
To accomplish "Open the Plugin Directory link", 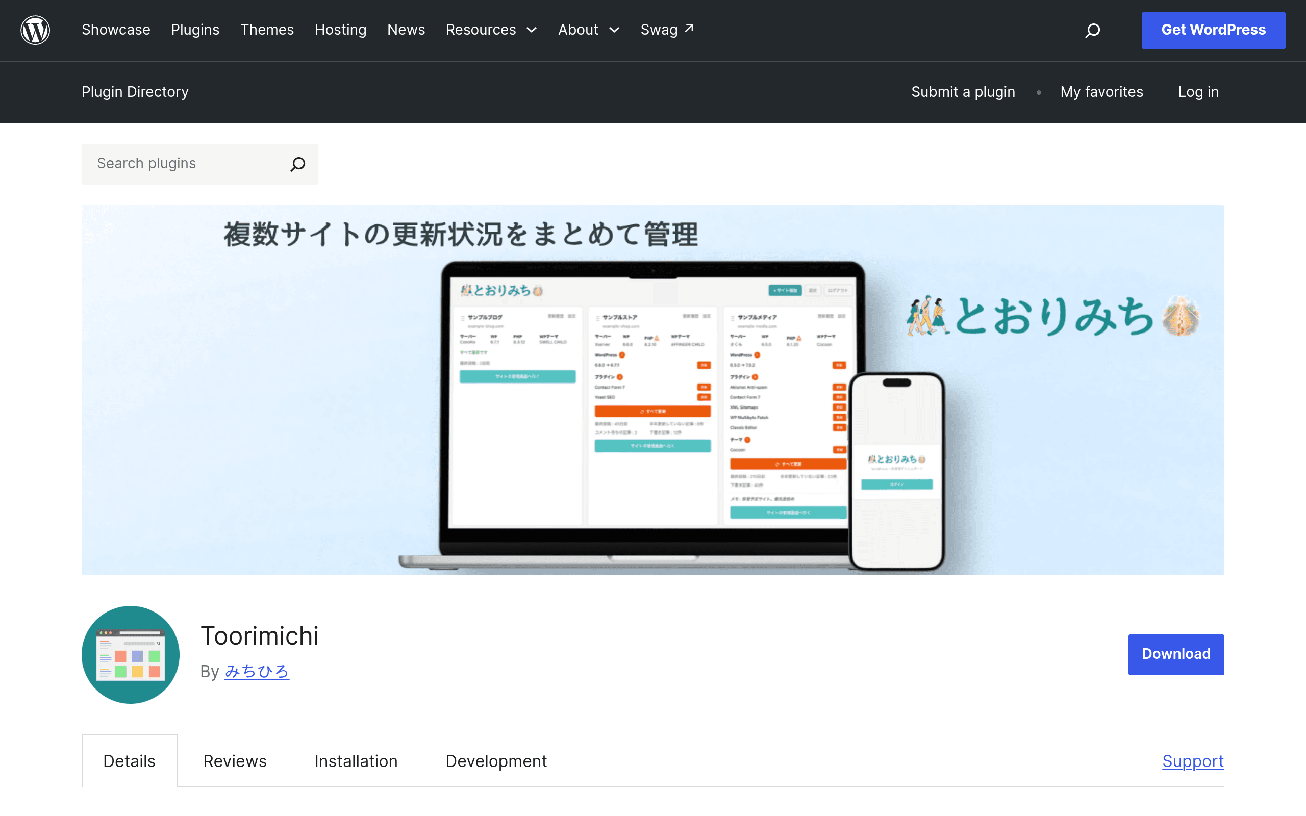I will [135, 92].
